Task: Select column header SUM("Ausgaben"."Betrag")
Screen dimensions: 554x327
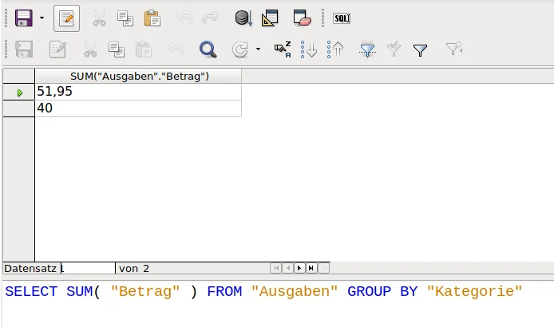Action: coord(138,76)
